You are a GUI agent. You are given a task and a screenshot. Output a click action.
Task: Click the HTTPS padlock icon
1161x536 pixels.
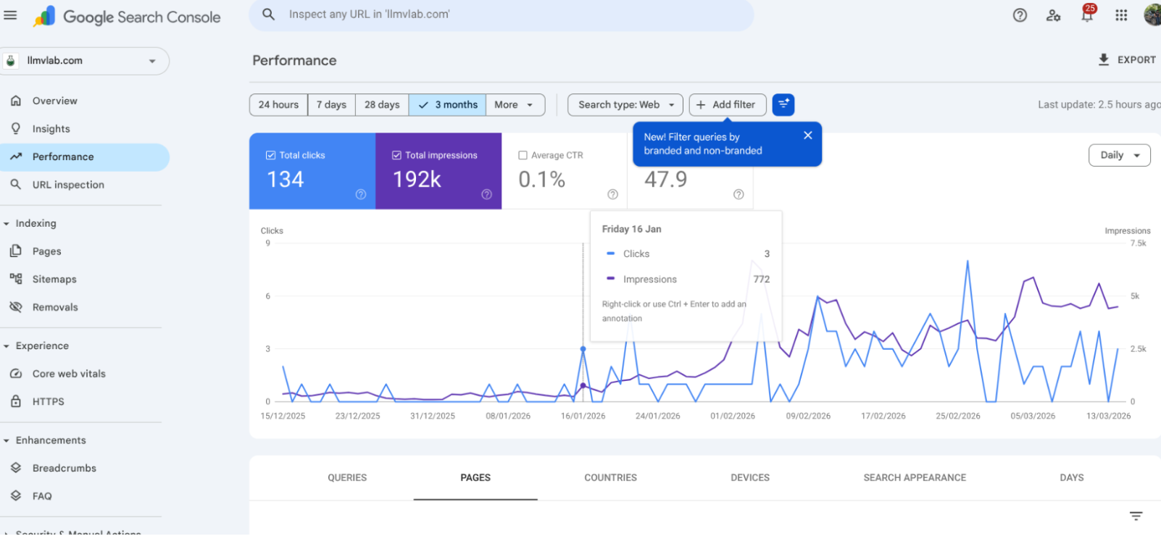[x=16, y=401]
